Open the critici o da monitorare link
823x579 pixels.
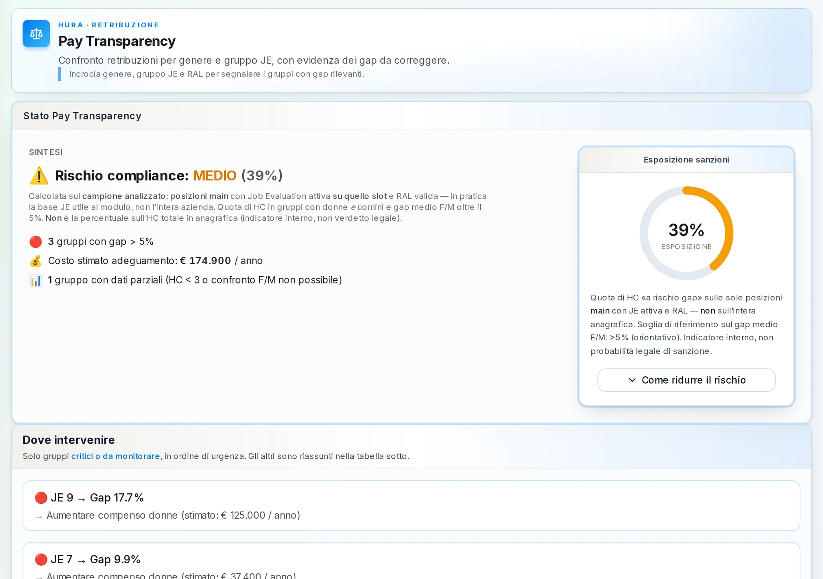[x=116, y=456]
